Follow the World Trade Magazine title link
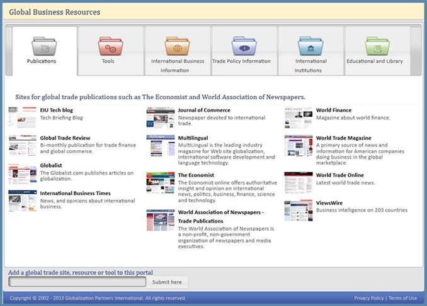The width and height of the screenshot is (427, 306). point(344,138)
